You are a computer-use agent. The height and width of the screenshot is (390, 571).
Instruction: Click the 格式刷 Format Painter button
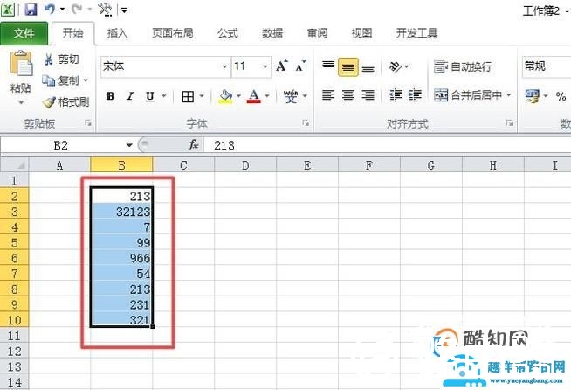[65, 101]
